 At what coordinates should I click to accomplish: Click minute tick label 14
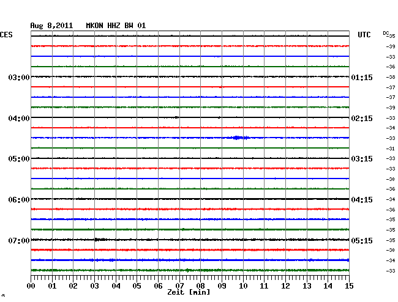pyautogui.click(x=328, y=286)
